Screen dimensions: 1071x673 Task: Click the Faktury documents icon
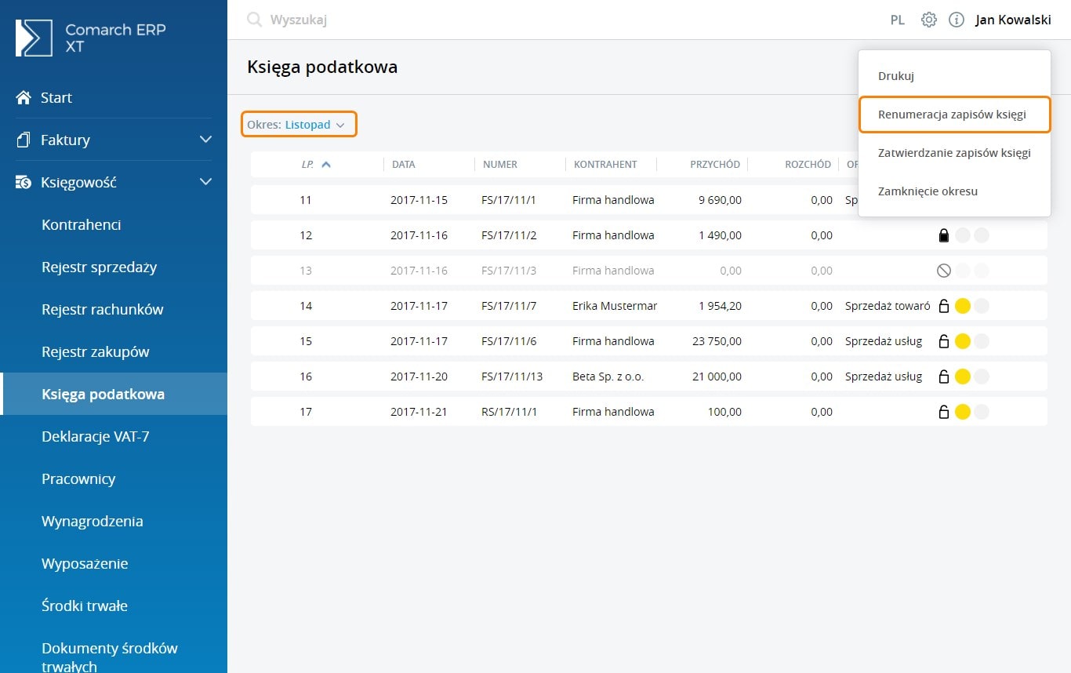24,140
